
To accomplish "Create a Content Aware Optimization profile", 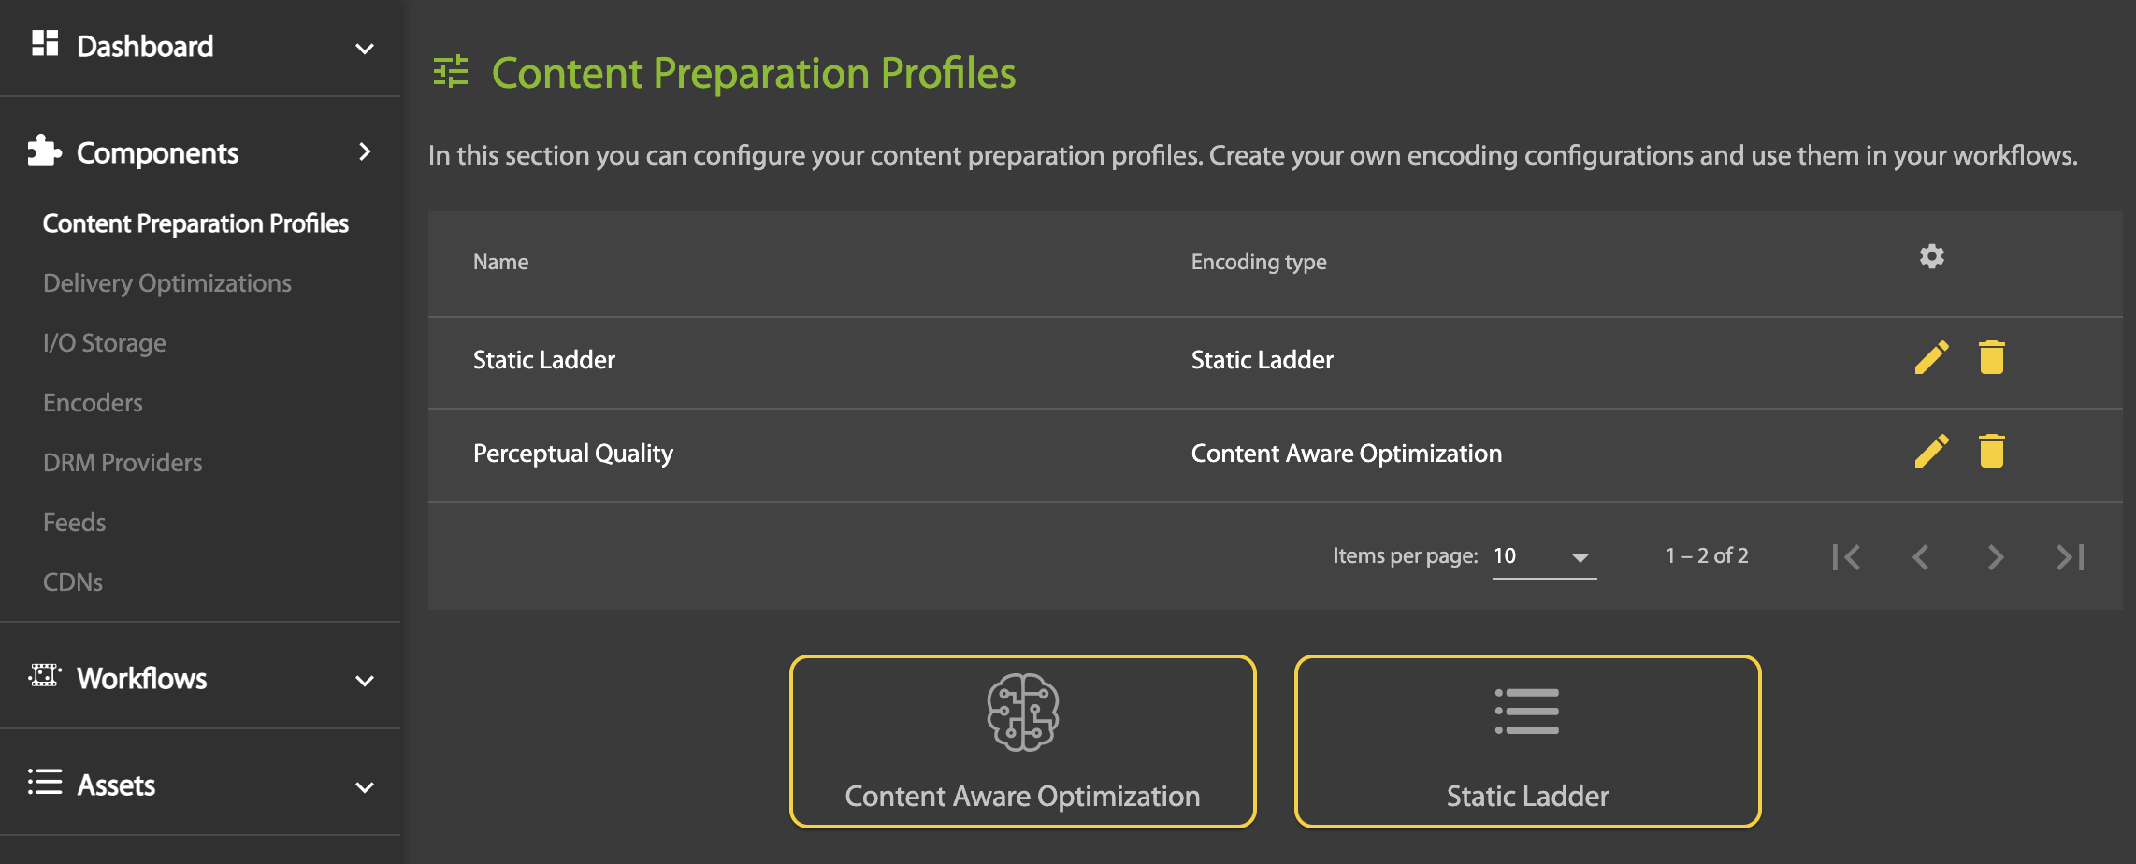I will pos(1021,742).
